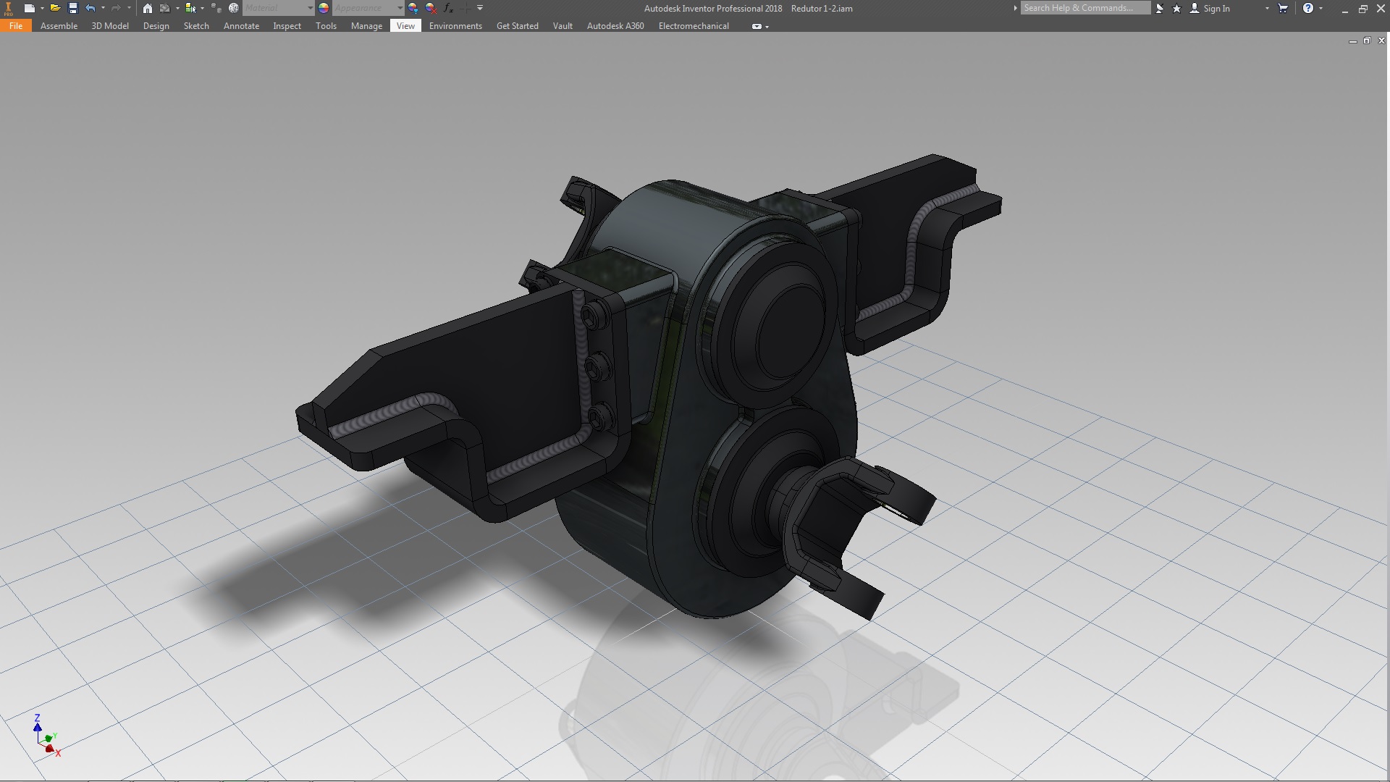The image size is (1390, 782).
Task: Click the Communication Center satellite icon
Action: (1160, 8)
